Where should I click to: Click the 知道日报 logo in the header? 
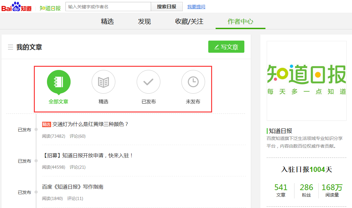tap(50, 8)
